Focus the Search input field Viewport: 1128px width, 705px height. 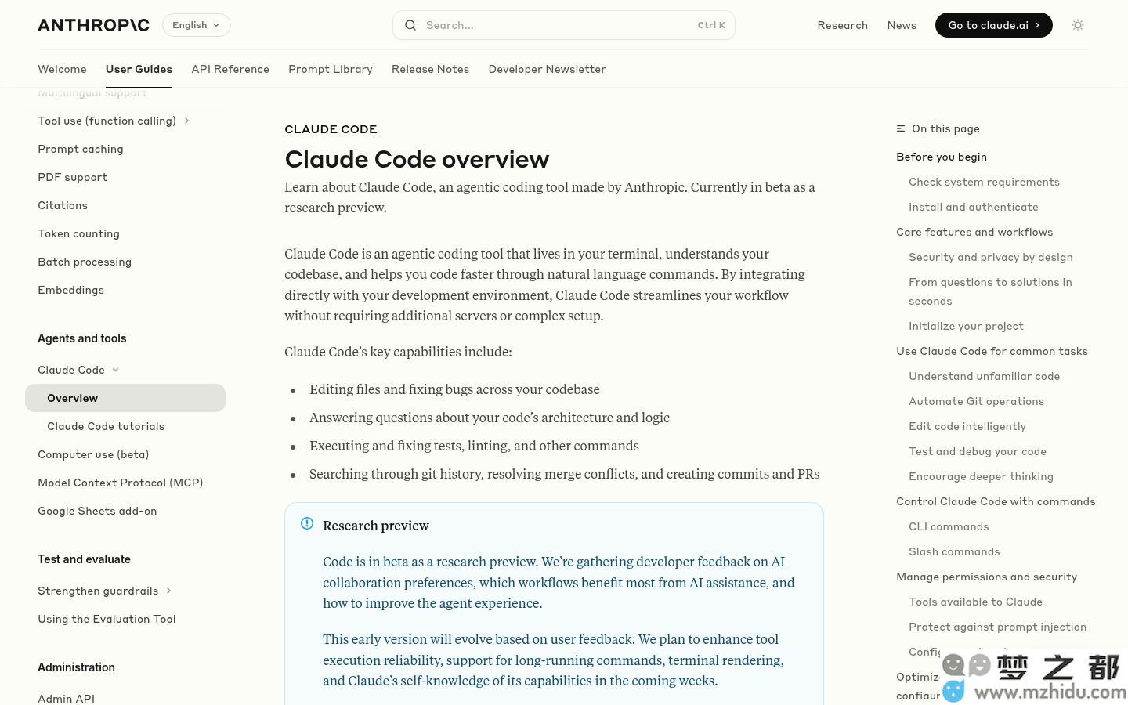pos(563,25)
